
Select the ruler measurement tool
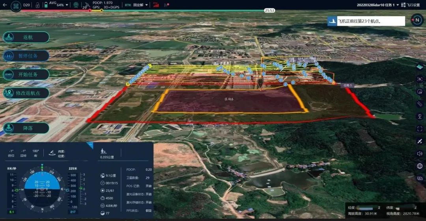click(x=419, y=104)
